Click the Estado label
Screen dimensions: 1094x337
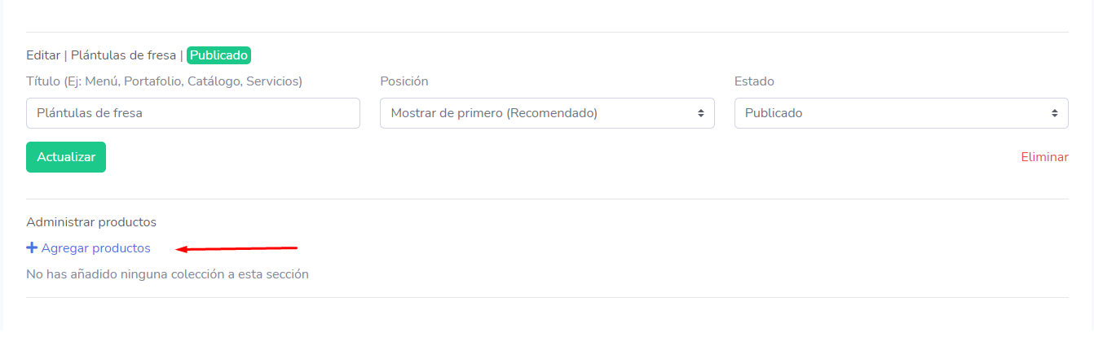754,81
